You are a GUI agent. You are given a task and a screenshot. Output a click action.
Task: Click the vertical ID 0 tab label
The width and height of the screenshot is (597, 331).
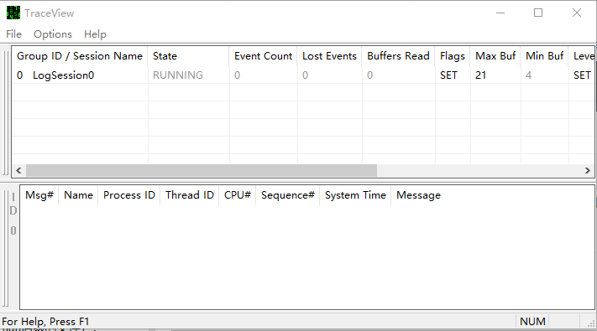tap(13, 214)
